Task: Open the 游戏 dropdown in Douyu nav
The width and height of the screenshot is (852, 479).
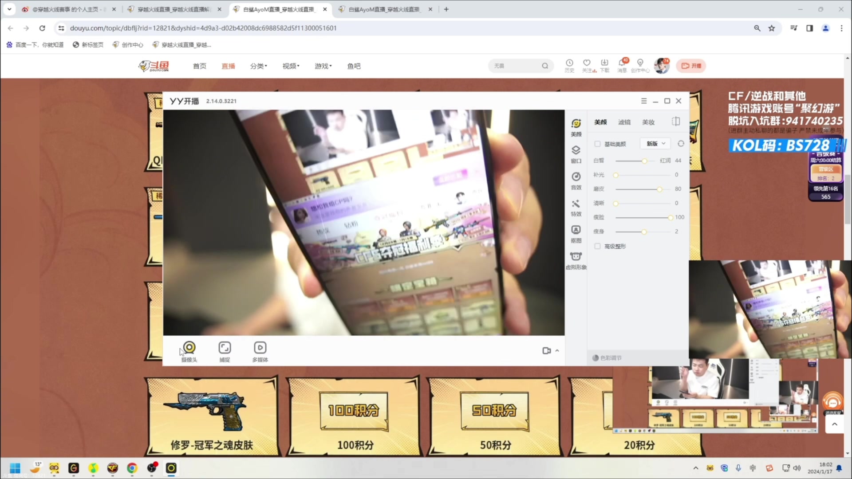Action: tap(323, 66)
